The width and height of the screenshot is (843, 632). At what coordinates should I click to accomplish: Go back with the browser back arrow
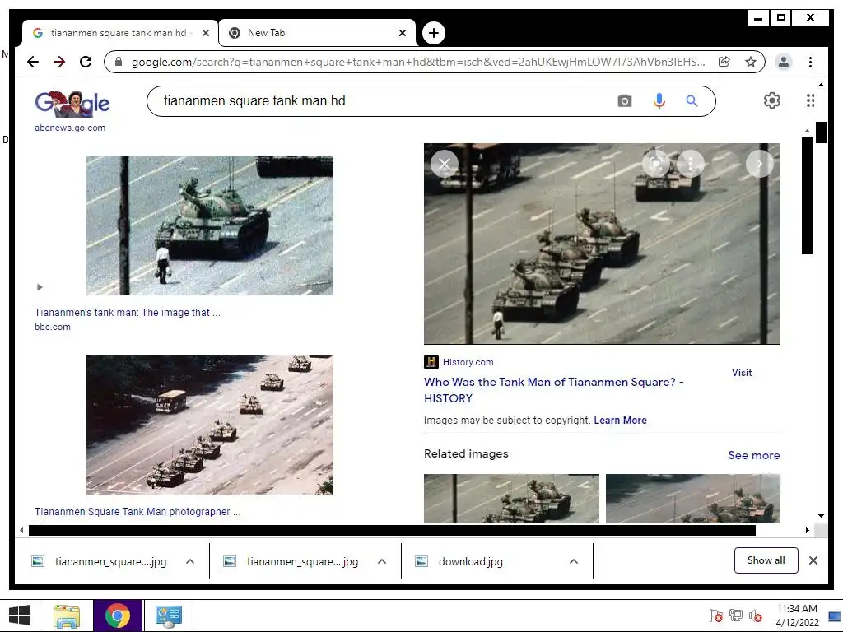[x=33, y=62]
